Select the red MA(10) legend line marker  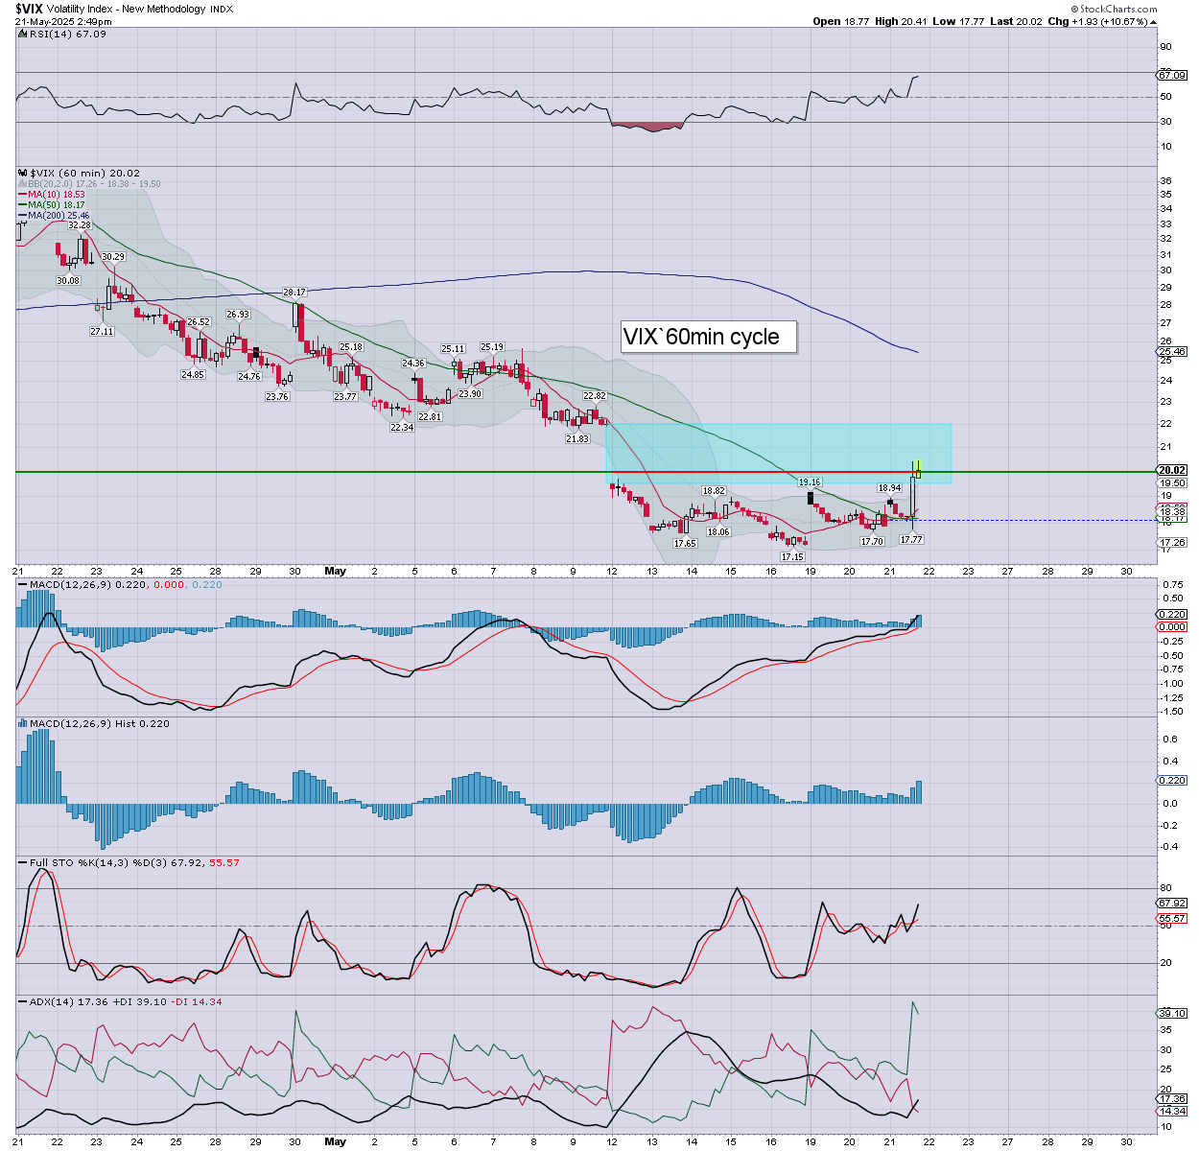(x=22, y=195)
